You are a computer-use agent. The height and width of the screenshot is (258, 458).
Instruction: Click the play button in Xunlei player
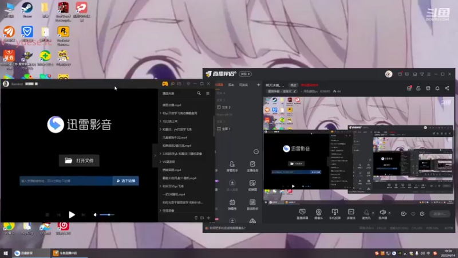tap(72, 215)
